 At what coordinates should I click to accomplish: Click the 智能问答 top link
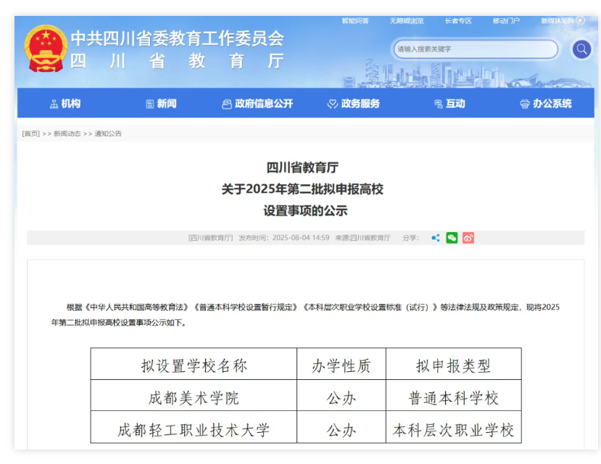click(355, 21)
